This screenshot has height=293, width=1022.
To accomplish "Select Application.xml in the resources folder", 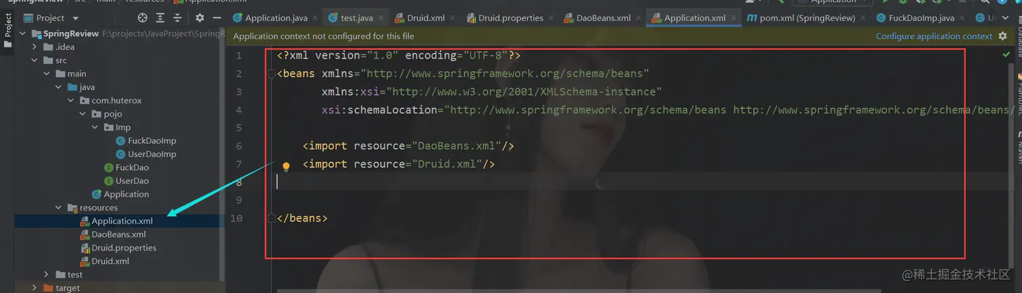I will 116,221.
